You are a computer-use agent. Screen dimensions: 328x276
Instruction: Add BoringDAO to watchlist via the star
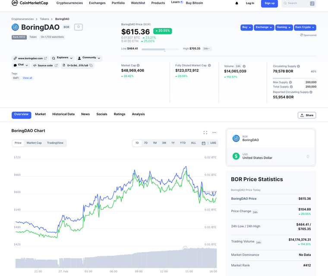[x=79, y=27]
